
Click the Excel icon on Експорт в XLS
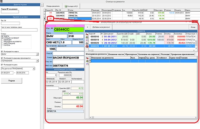pos(66,6)
